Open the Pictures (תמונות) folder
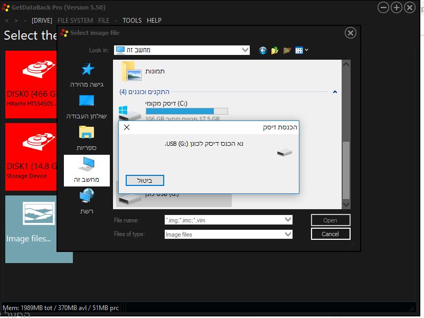The width and height of the screenshot is (424, 318). (x=143, y=72)
